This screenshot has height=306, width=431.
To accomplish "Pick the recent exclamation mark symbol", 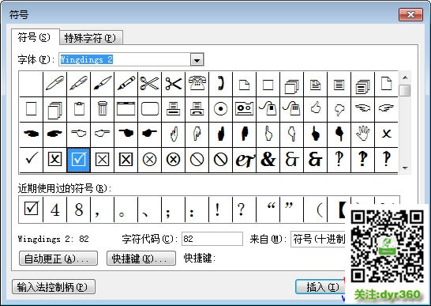I will (220, 210).
